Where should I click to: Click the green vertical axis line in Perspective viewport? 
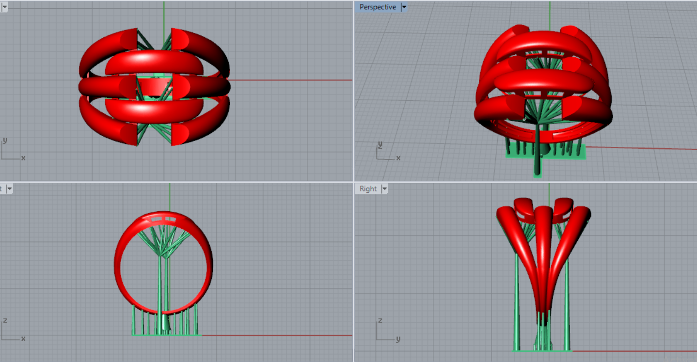coord(550,15)
